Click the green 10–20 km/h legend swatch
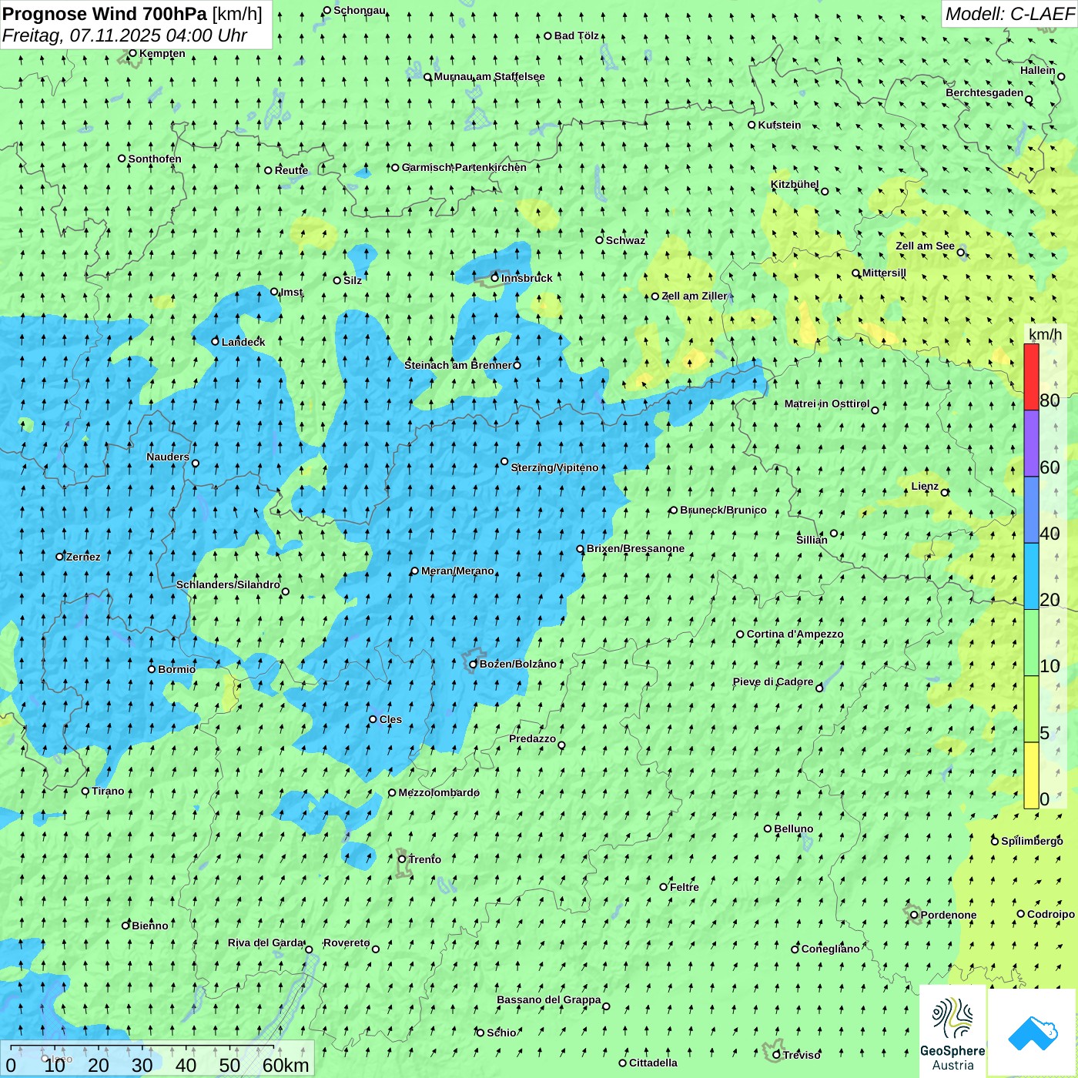Viewport: 1078px width, 1078px height. coord(1031,643)
